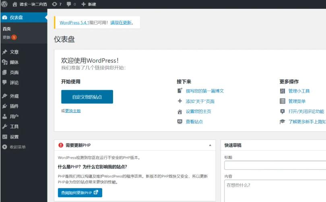The image size is (326, 202).
Task: Open 管理菜单 link
Action: [x=297, y=101]
